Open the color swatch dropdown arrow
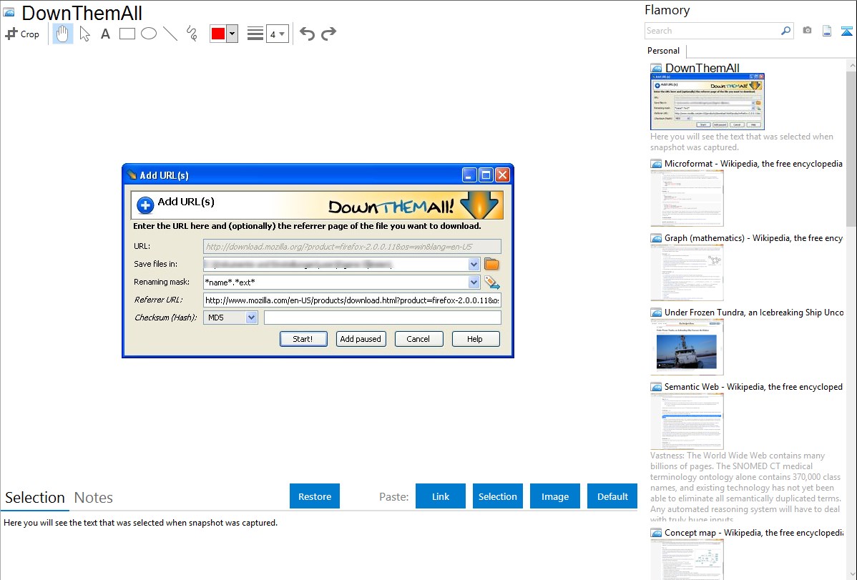857x580 pixels. [232, 34]
